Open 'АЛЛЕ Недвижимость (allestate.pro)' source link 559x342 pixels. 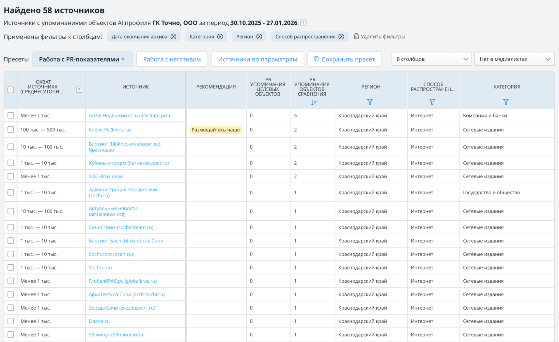pyautogui.click(x=129, y=115)
